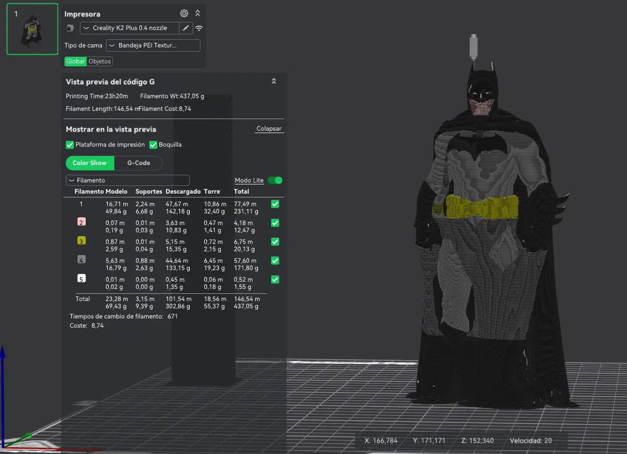Click the 171,80 g total for filament 4
Viewport: 627px width, 454px height.
point(246,268)
